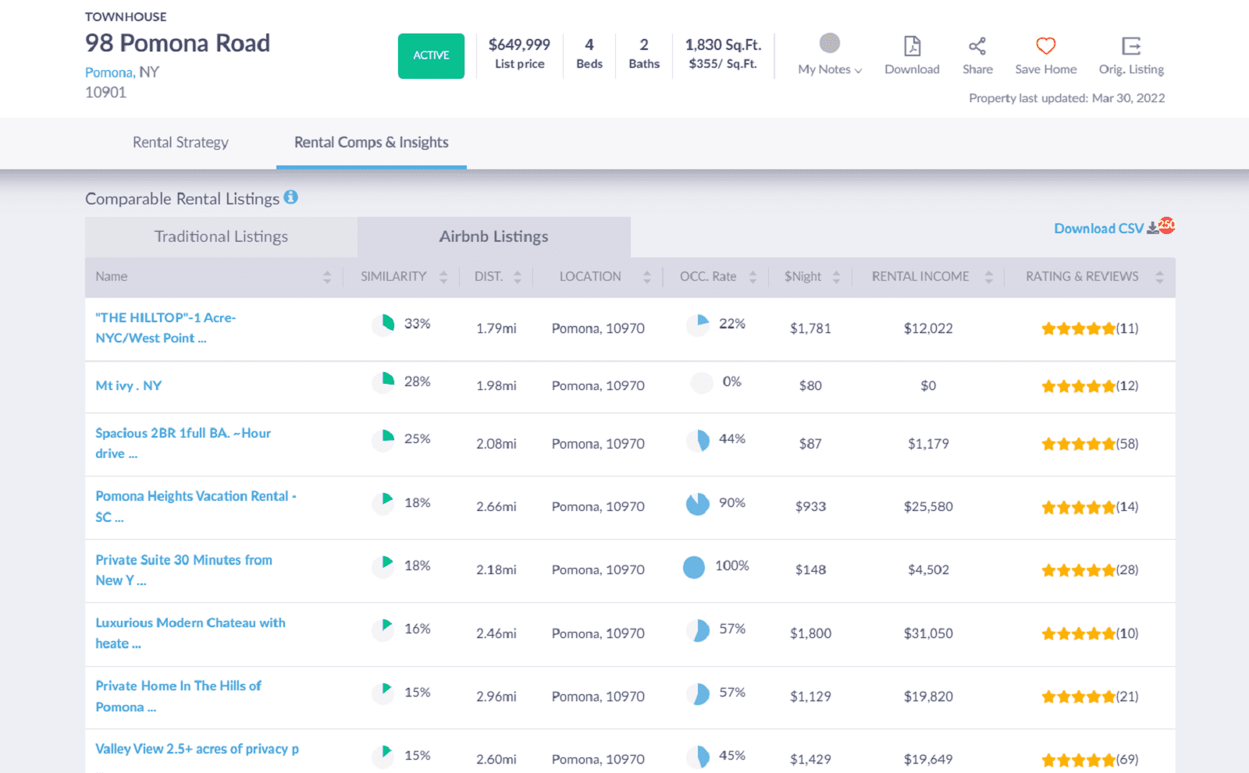1249x773 pixels.
Task: Click the ACTIVE status badge
Action: click(x=431, y=55)
